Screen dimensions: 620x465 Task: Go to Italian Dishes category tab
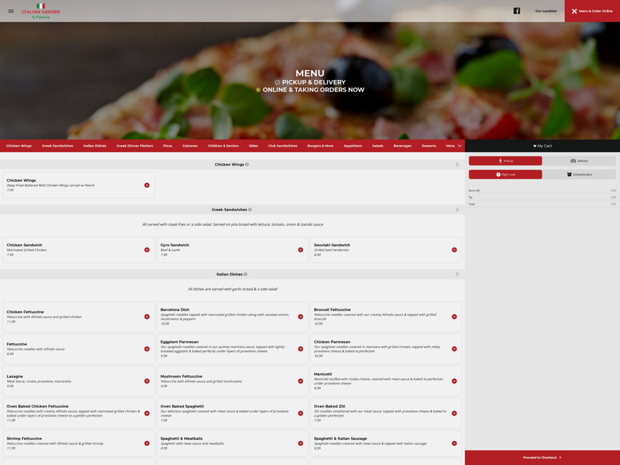pos(94,146)
